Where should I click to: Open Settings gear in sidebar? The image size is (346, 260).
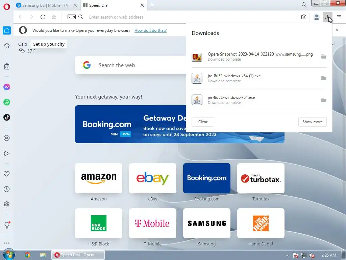pyautogui.click(x=7, y=204)
